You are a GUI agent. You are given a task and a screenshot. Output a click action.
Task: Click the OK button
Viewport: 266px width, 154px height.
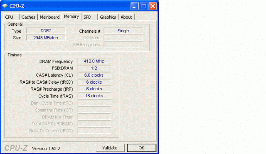point(141,148)
